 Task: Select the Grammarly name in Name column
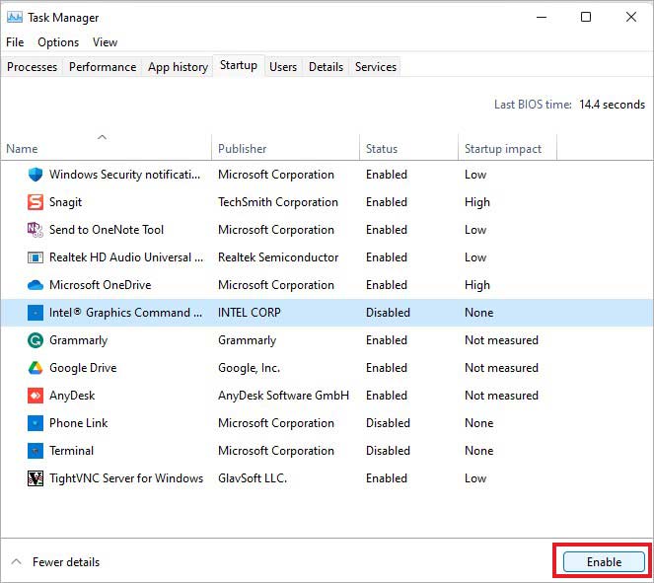pos(78,340)
